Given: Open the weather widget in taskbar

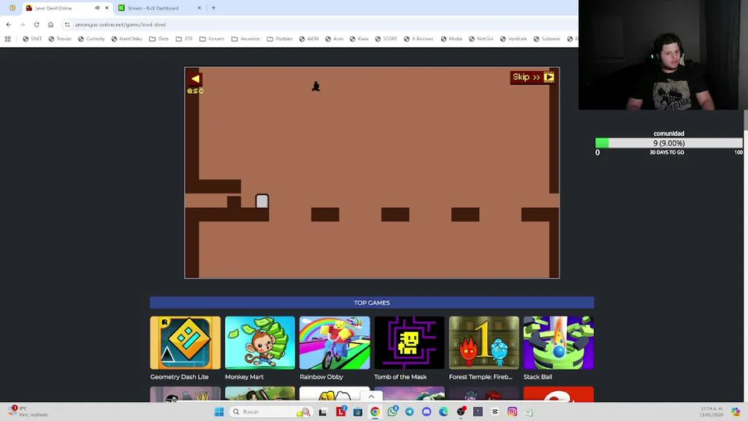Looking at the screenshot, I should 29,411.
